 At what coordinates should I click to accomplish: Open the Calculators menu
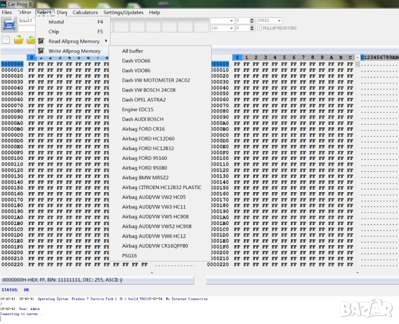(x=85, y=12)
